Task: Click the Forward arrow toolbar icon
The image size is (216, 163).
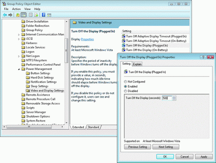Action: click(10, 15)
